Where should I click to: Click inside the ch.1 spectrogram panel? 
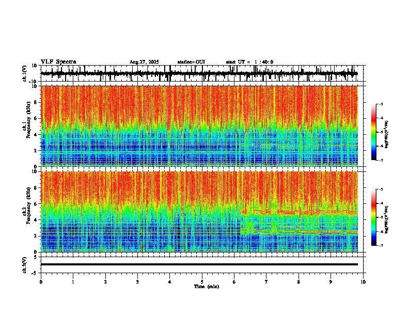[x=199, y=126]
